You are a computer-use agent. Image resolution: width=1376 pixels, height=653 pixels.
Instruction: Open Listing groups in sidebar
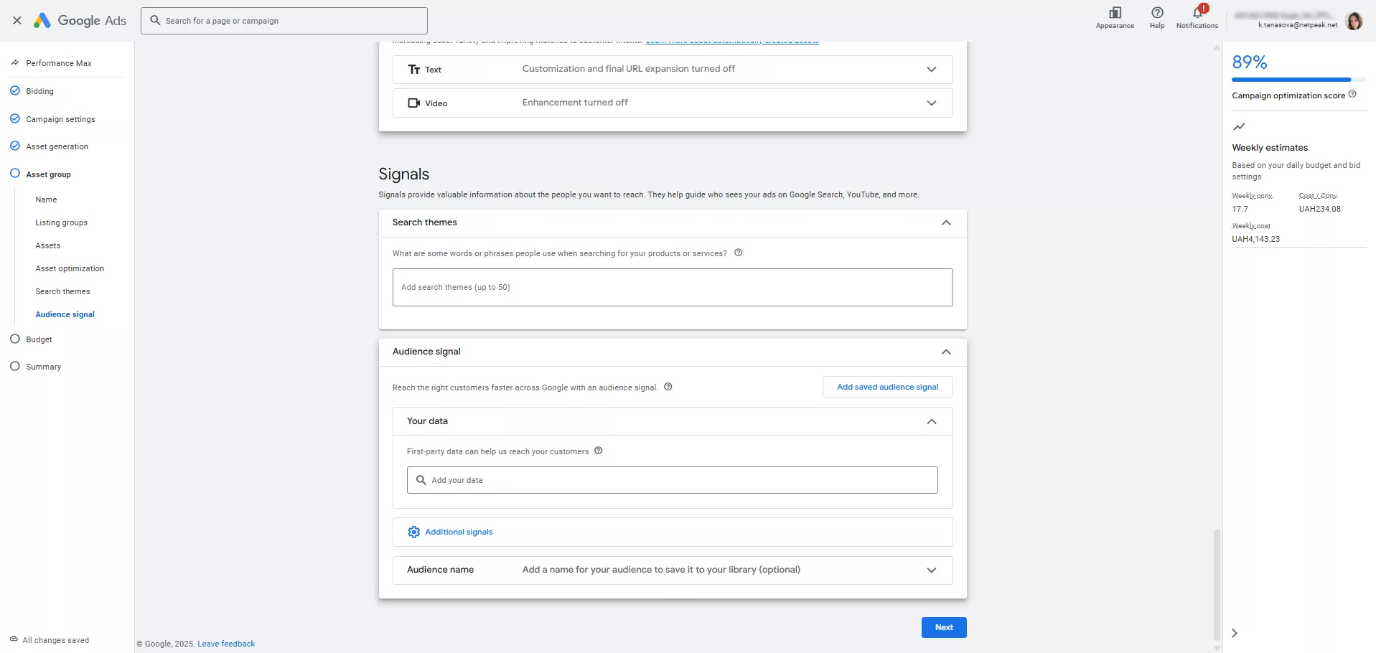61,222
